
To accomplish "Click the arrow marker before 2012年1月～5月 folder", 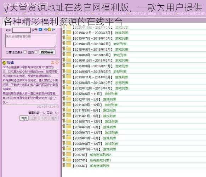I will (x=64, y=99).
